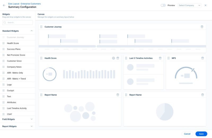Open Health Score widget settings gear
212x138 pixels.
pos(113,58)
